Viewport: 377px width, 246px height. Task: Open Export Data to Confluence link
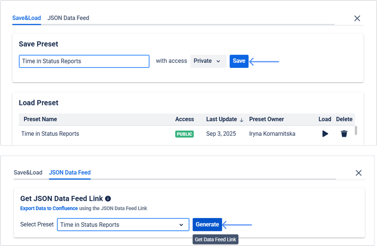pyautogui.click(x=49, y=208)
